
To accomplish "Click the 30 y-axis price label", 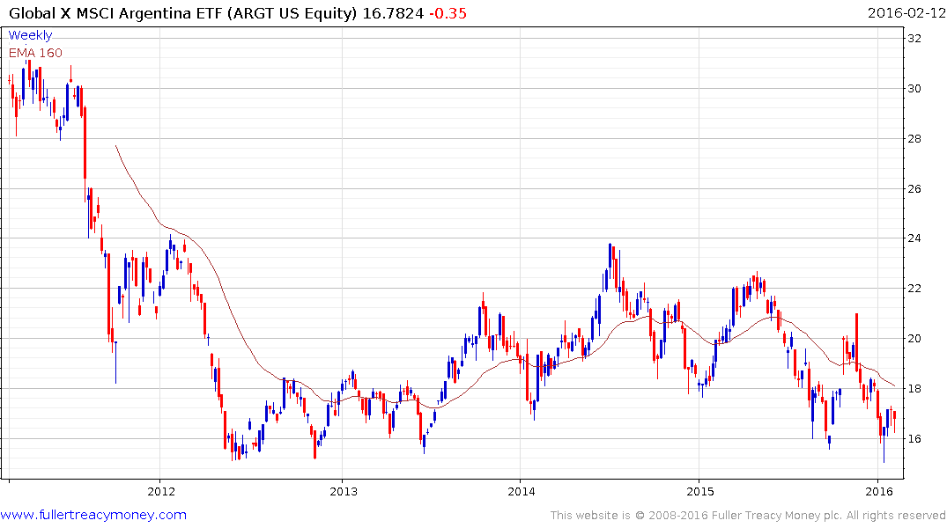I will point(914,89).
